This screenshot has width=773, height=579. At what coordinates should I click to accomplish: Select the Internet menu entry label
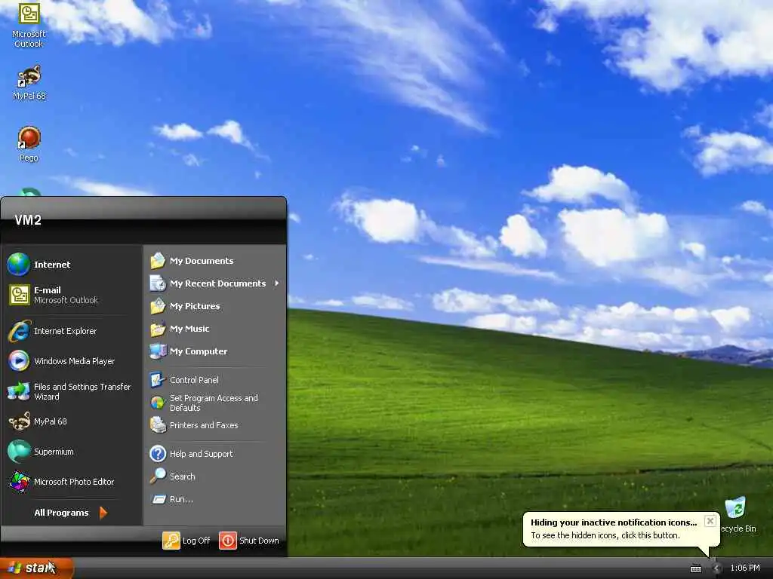(x=52, y=265)
